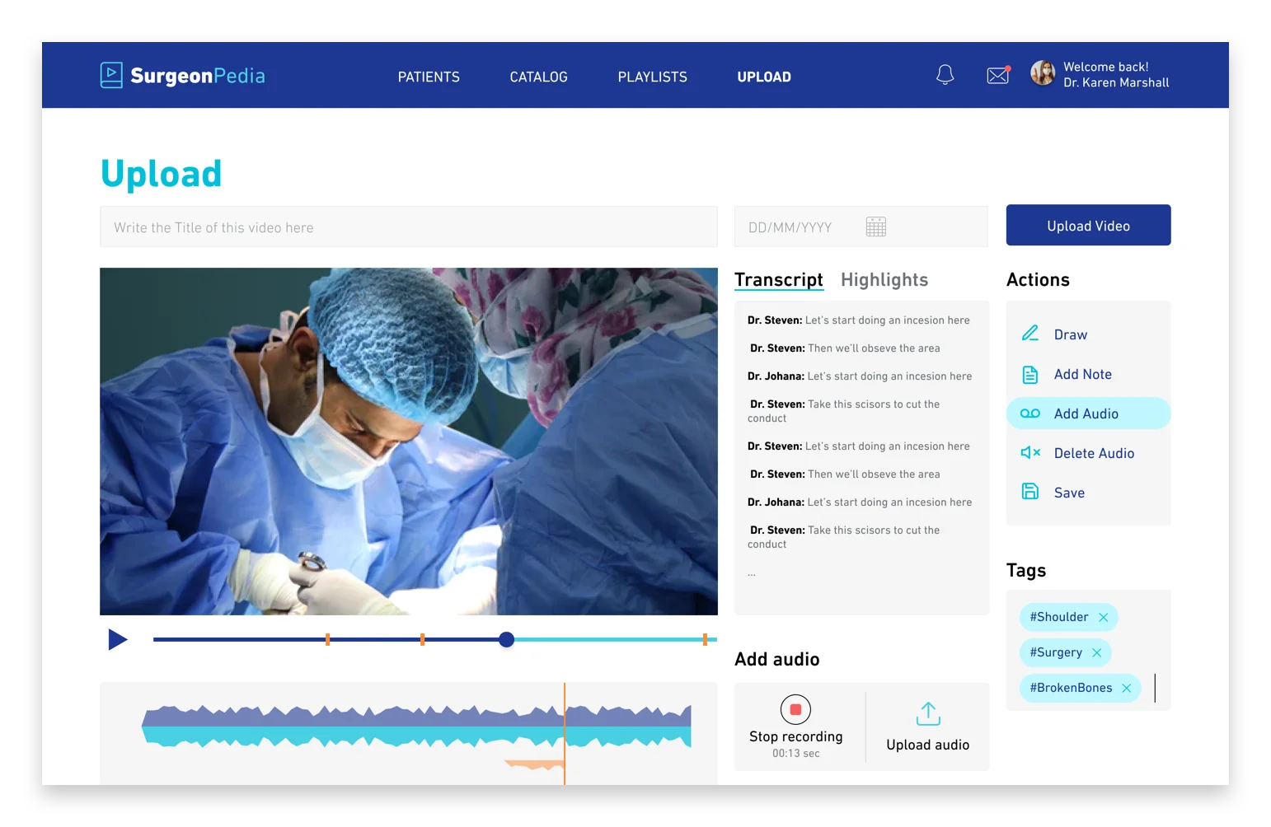Remove the #BrokenBones tag
The width and height of the screenshot is (1271, 827).
pos(1127,689)
